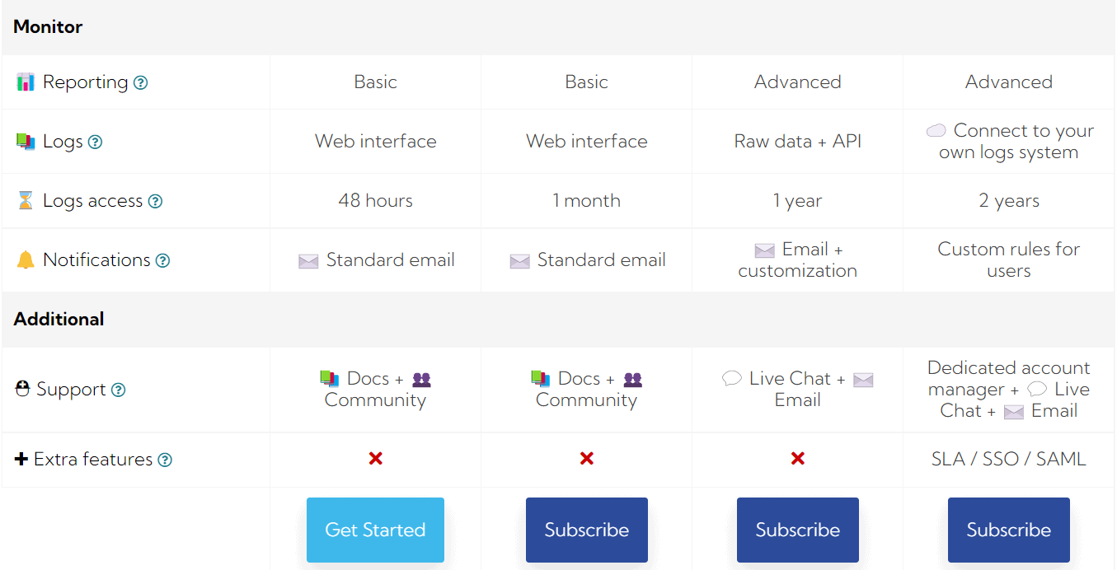Click the Logs books icon
The image size is (1117, 570).
click(x=26, y=142)
